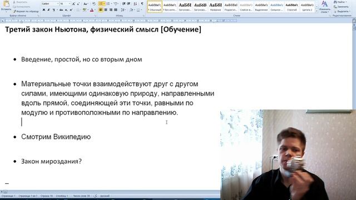This screenshot has width=356, height=200.
Task: Click the bullet 'Закон мироздания?'
Action: [51, 161]
